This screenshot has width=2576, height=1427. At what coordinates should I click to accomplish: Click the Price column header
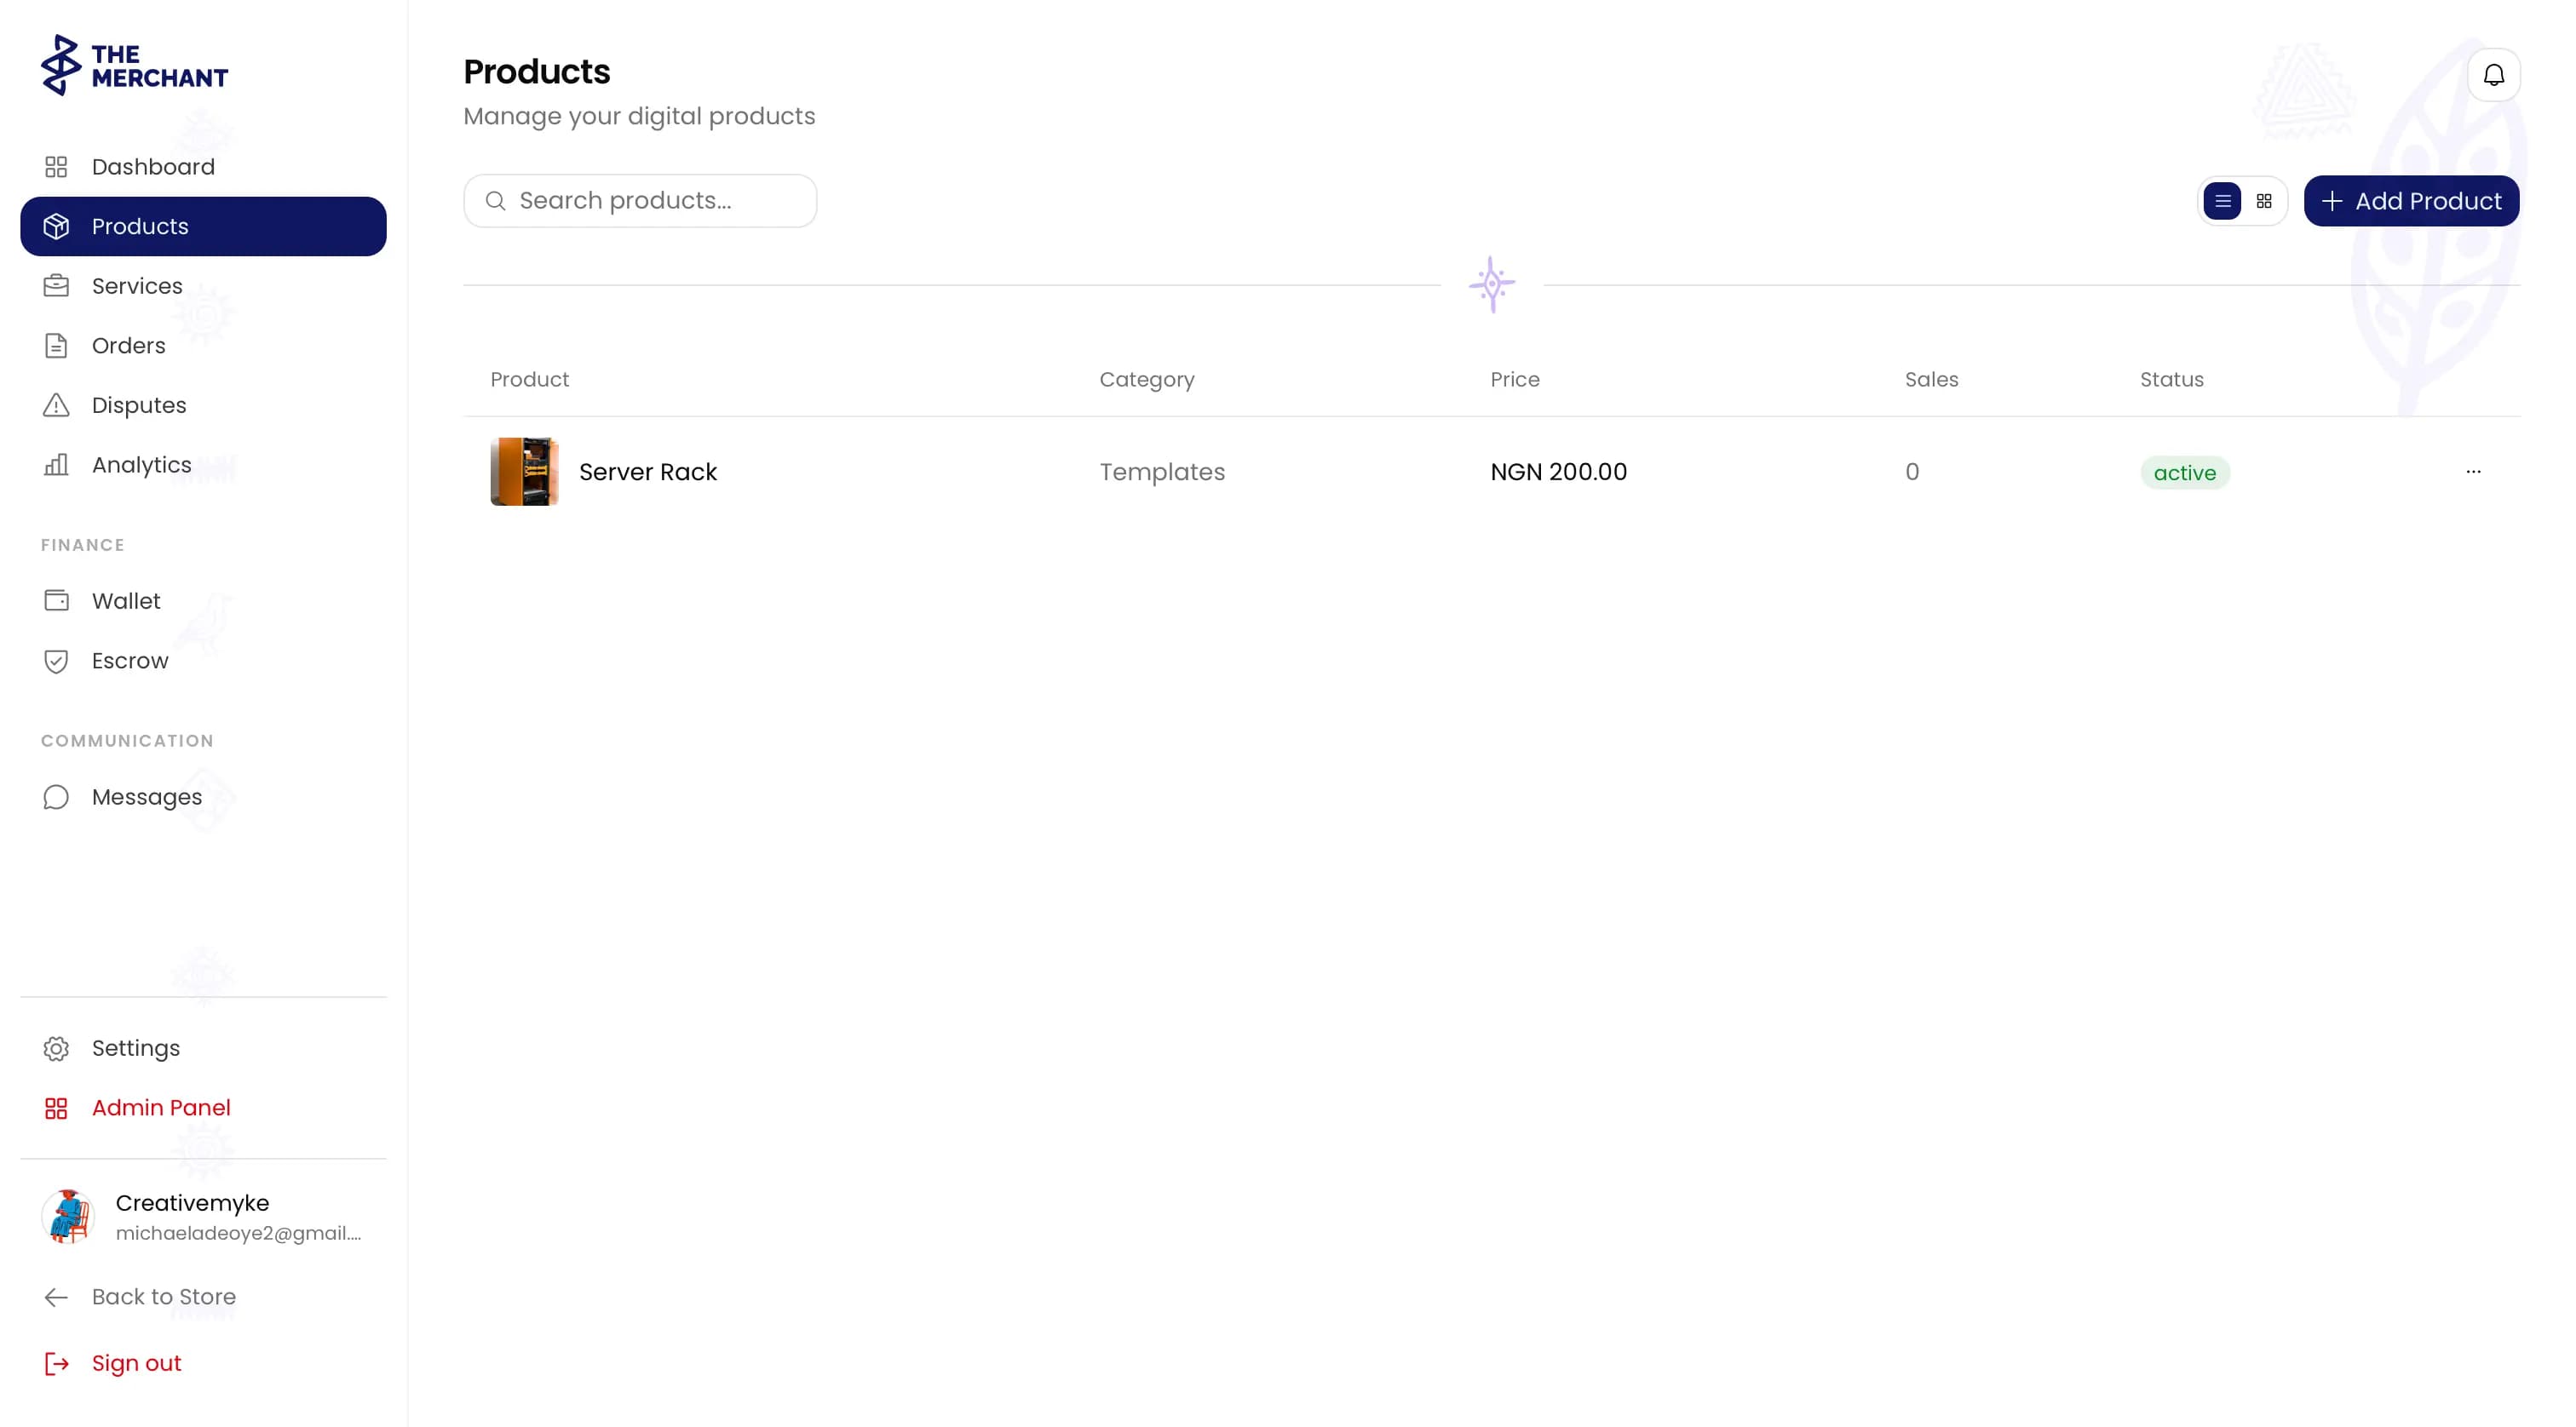pyautogui.click(x=1514, y=380)
